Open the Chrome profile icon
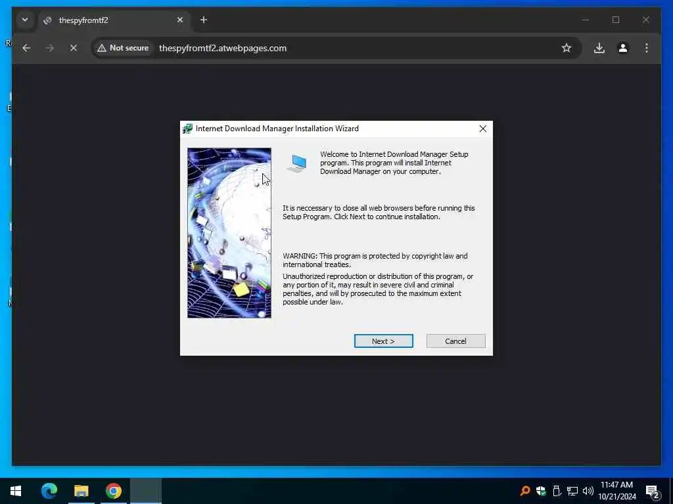The height and width of the screenshot is (504, 673). [x=623, y=48]
